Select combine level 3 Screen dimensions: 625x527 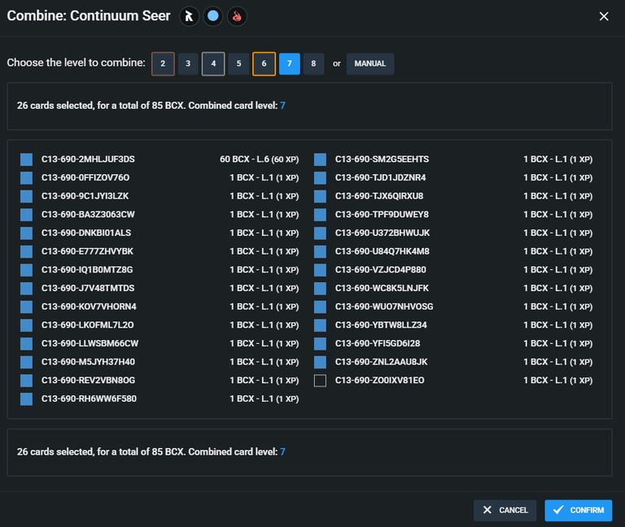coord(188,63)
